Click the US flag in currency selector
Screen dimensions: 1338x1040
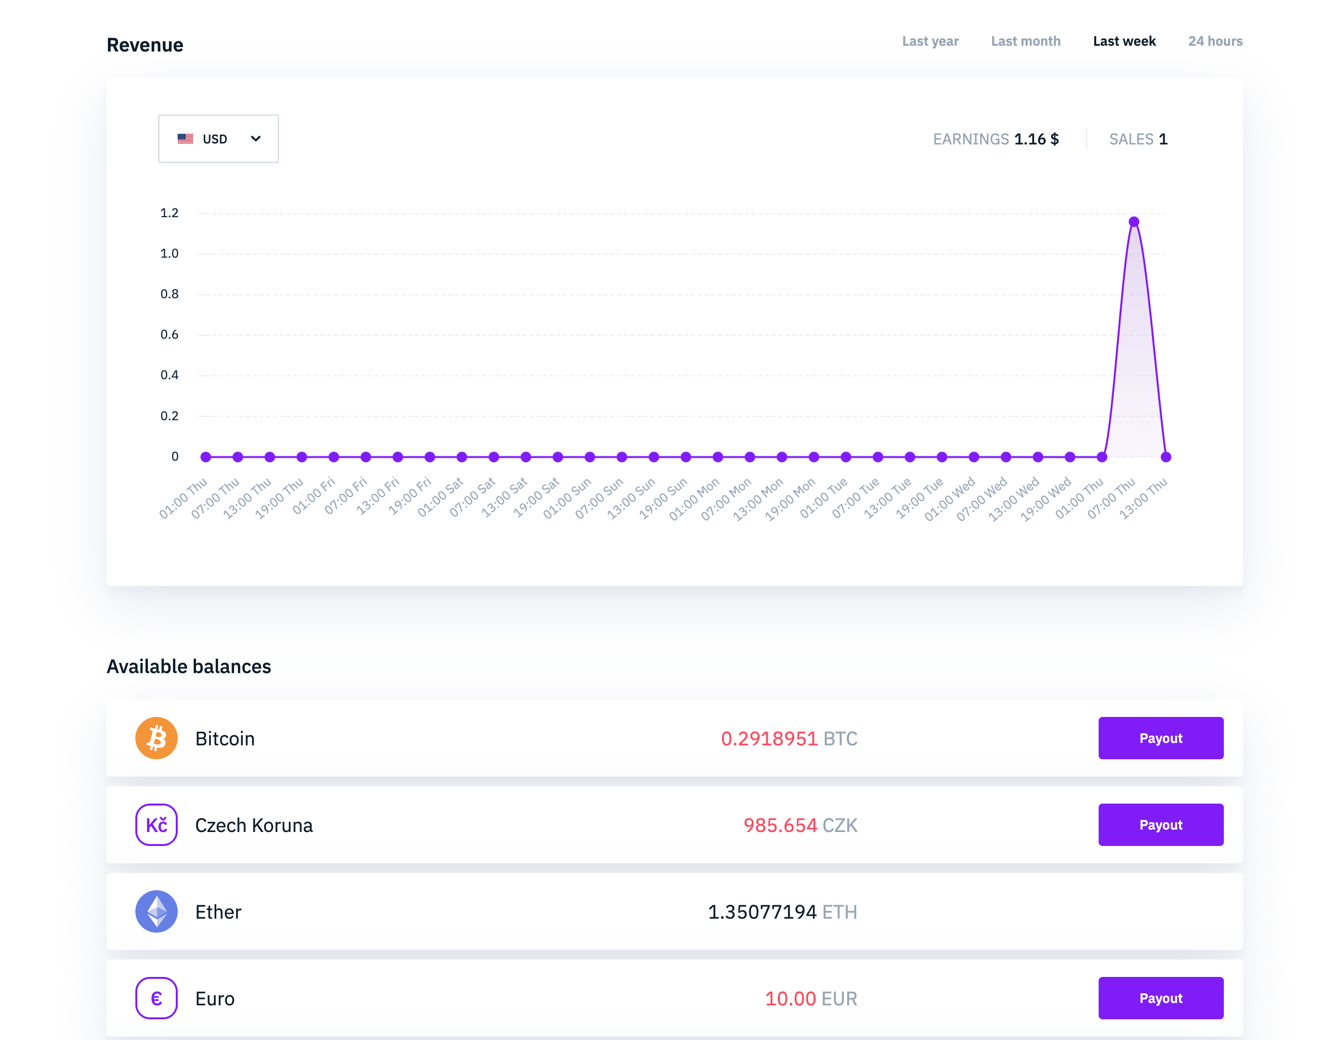(x=185, y=139)
